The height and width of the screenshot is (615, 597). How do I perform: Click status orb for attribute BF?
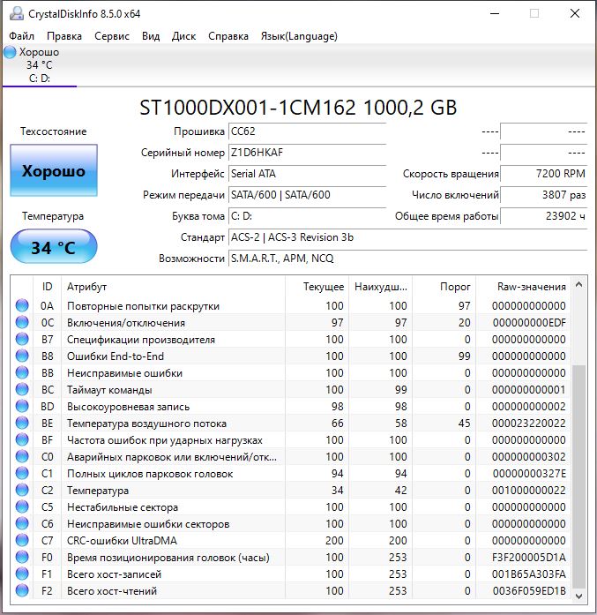click(22, 439)
